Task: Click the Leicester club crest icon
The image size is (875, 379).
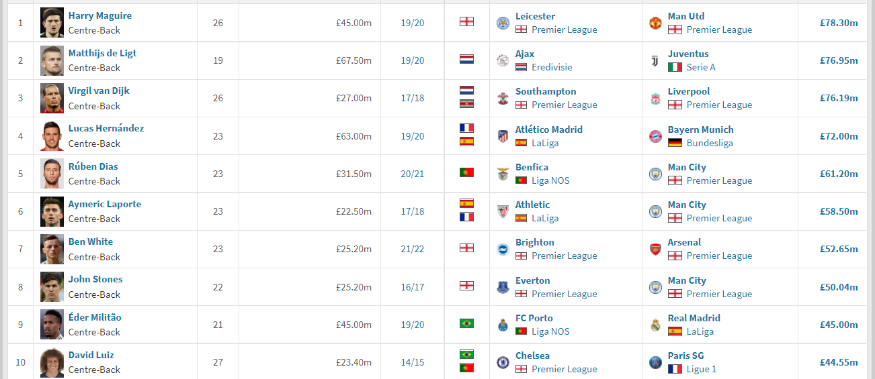Action: [502, 23]
